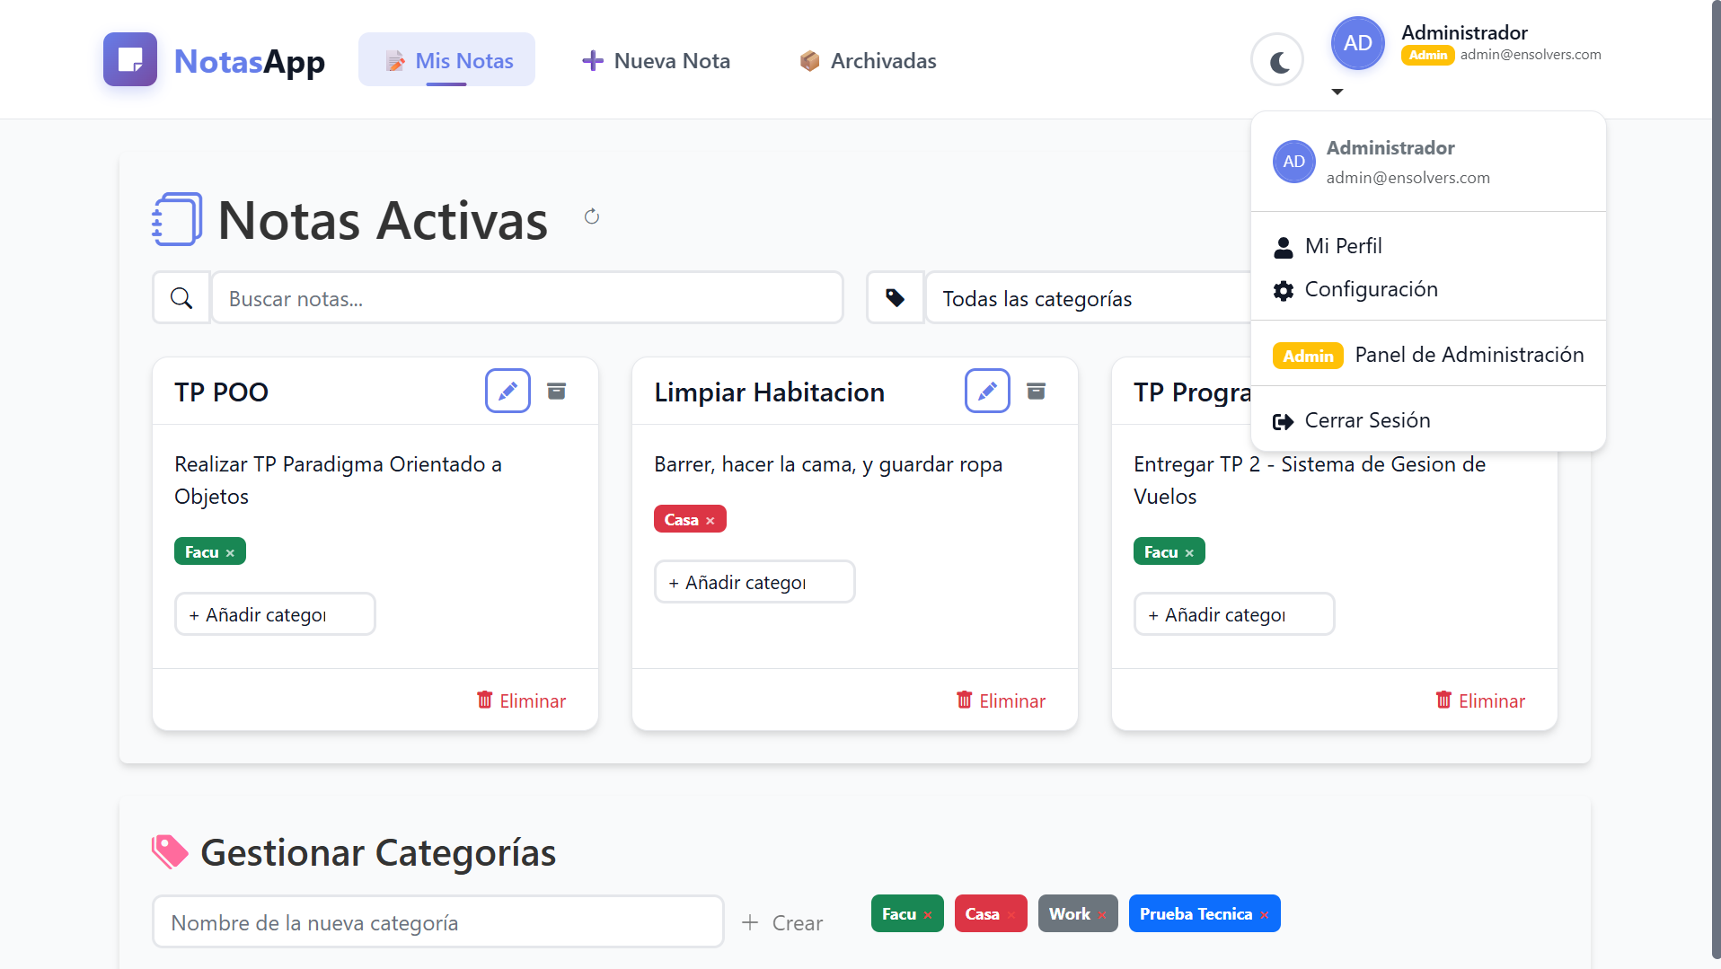Viewport: 1721px width, 969px height.
Task: Delete the Limpiar Habitacion note
Action: (x=1001, y=700)
